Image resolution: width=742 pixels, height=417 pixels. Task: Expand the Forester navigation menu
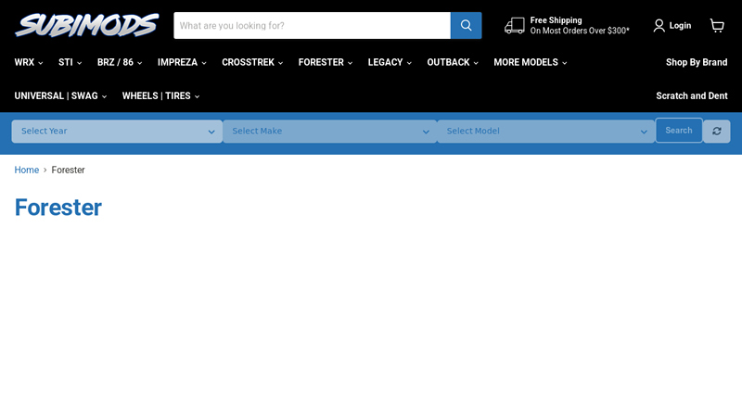(325, 62)
